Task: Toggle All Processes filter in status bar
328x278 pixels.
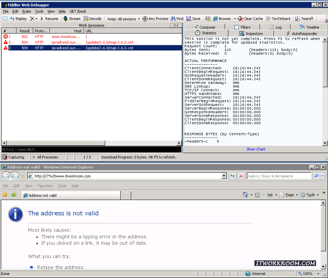Action: [x=48, y=157]
